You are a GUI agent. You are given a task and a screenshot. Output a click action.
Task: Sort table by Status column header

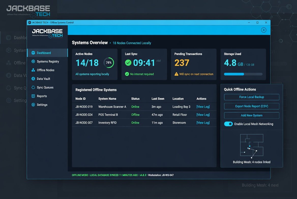(135, 99)
